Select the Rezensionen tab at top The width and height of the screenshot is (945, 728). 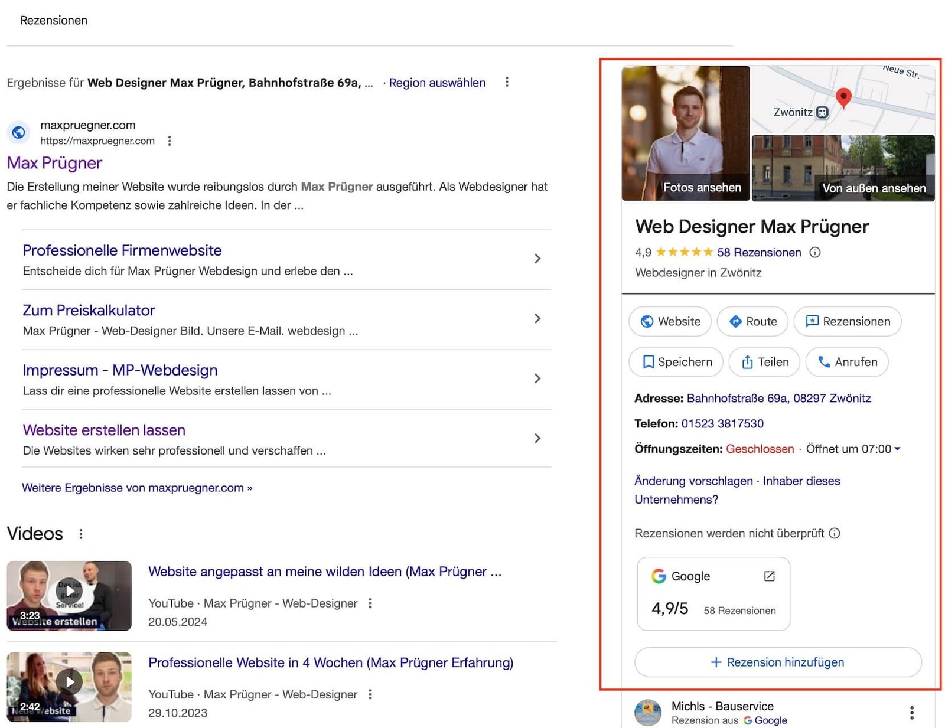(54, 20)
